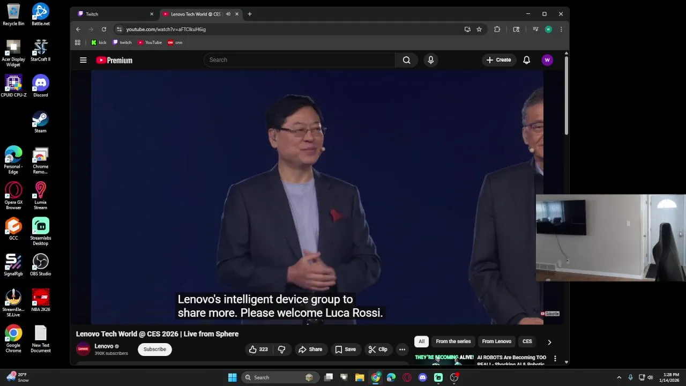Open the cnn bookmark

[175, 42]
